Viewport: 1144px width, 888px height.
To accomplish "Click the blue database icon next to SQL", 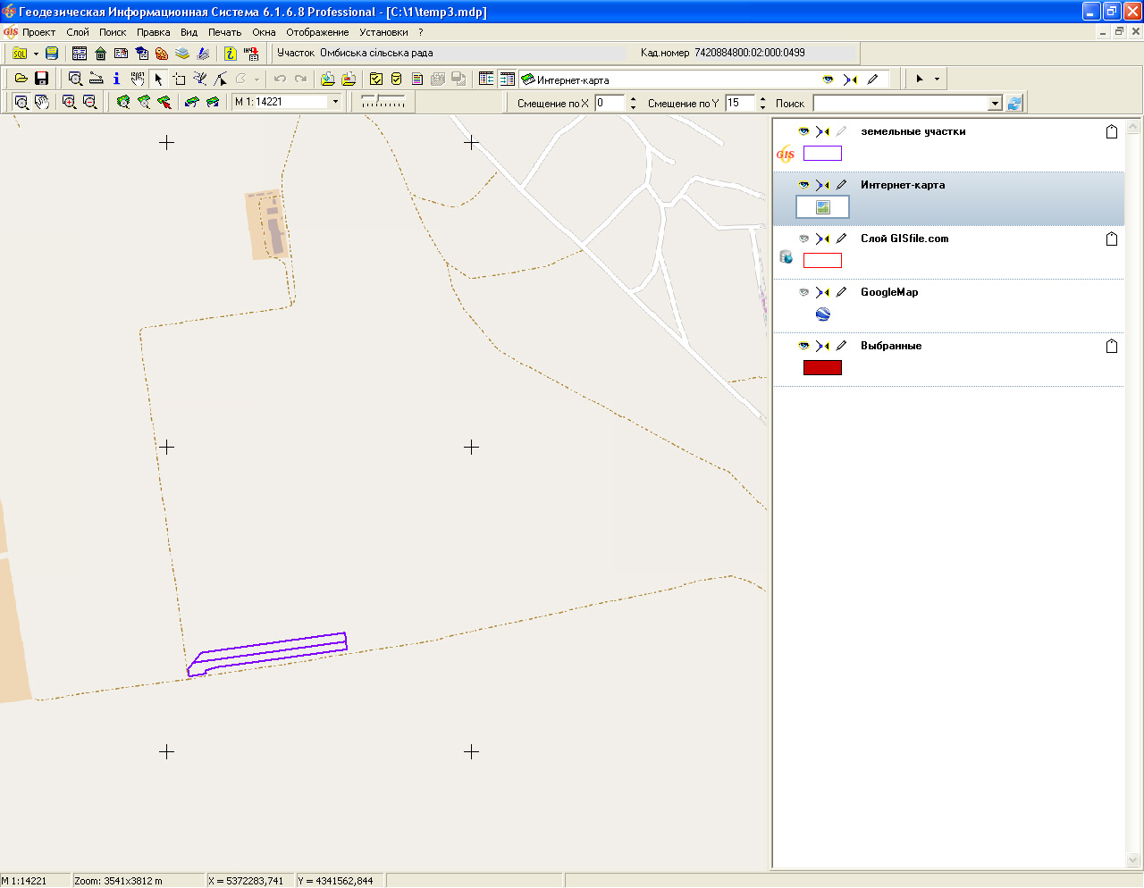I will [52, 54].
